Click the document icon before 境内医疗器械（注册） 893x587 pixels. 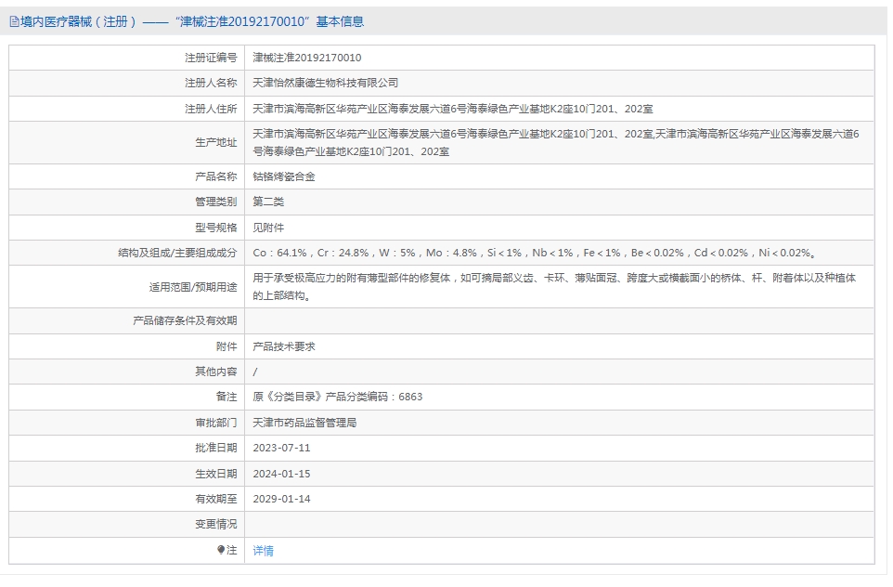[x=13, y=20]
